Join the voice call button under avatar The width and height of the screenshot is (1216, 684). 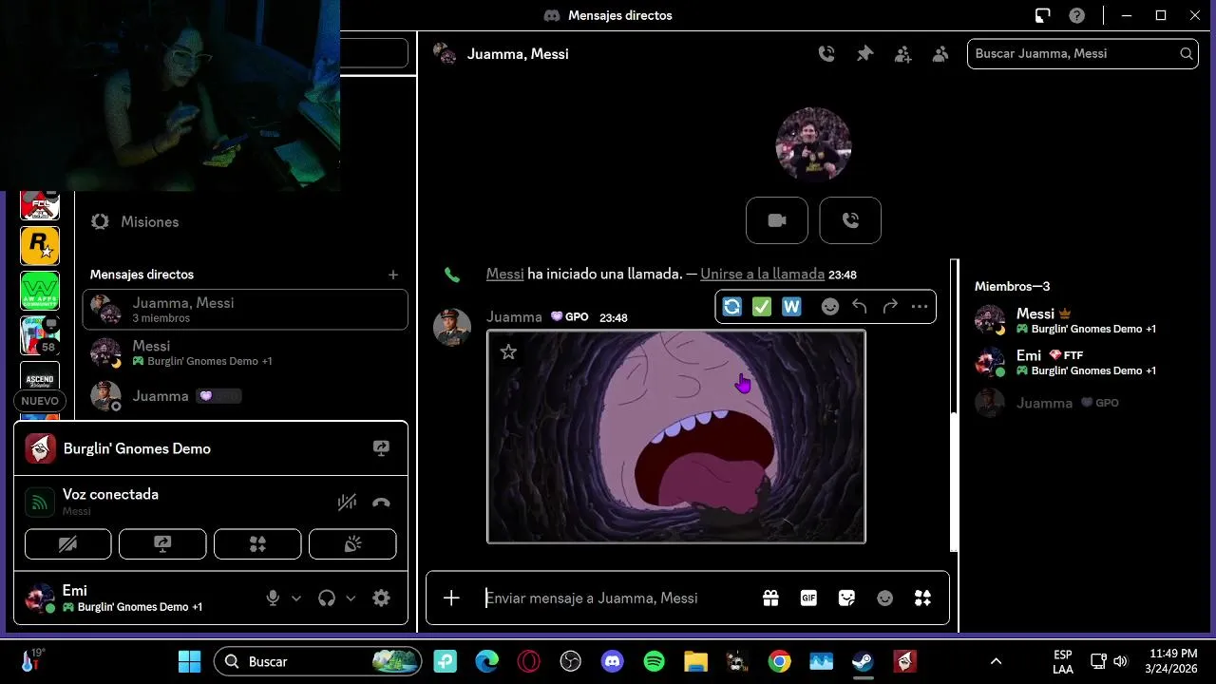point(850,220)
